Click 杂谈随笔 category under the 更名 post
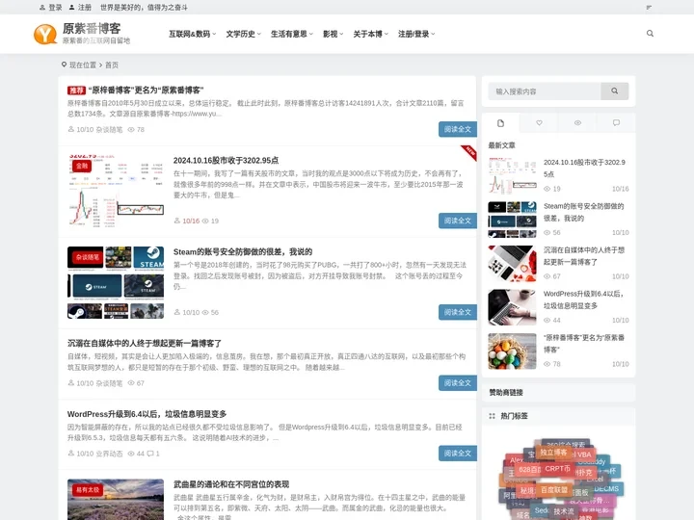The image size is (694, 520). (109, 130)
